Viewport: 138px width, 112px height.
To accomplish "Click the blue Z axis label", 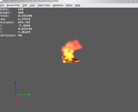I will coord(15,83).
